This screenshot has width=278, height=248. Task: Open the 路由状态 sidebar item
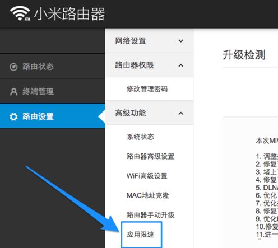click(52, 67)
